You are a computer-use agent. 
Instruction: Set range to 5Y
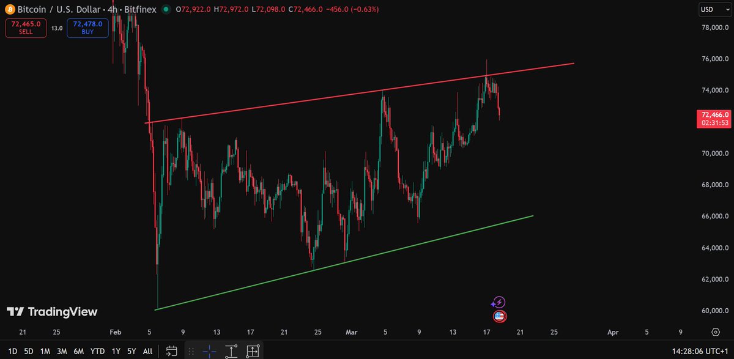pyautogui.click(x=132, y=351)
